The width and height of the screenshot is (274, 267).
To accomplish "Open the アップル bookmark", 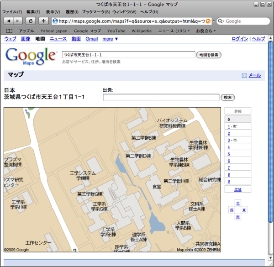I will (26, 31).
